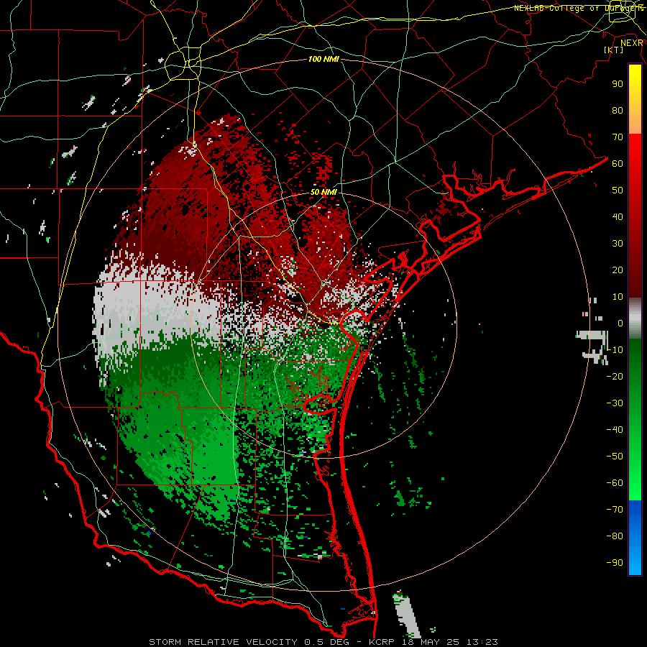This screenshot has height=647, width=647.
Task: Click the 0 value on the velocity scale
Action: point(620,323)
